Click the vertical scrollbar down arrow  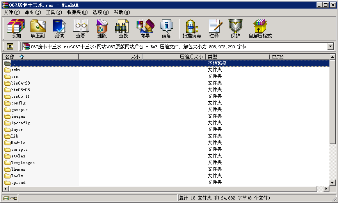click(332, 182)
